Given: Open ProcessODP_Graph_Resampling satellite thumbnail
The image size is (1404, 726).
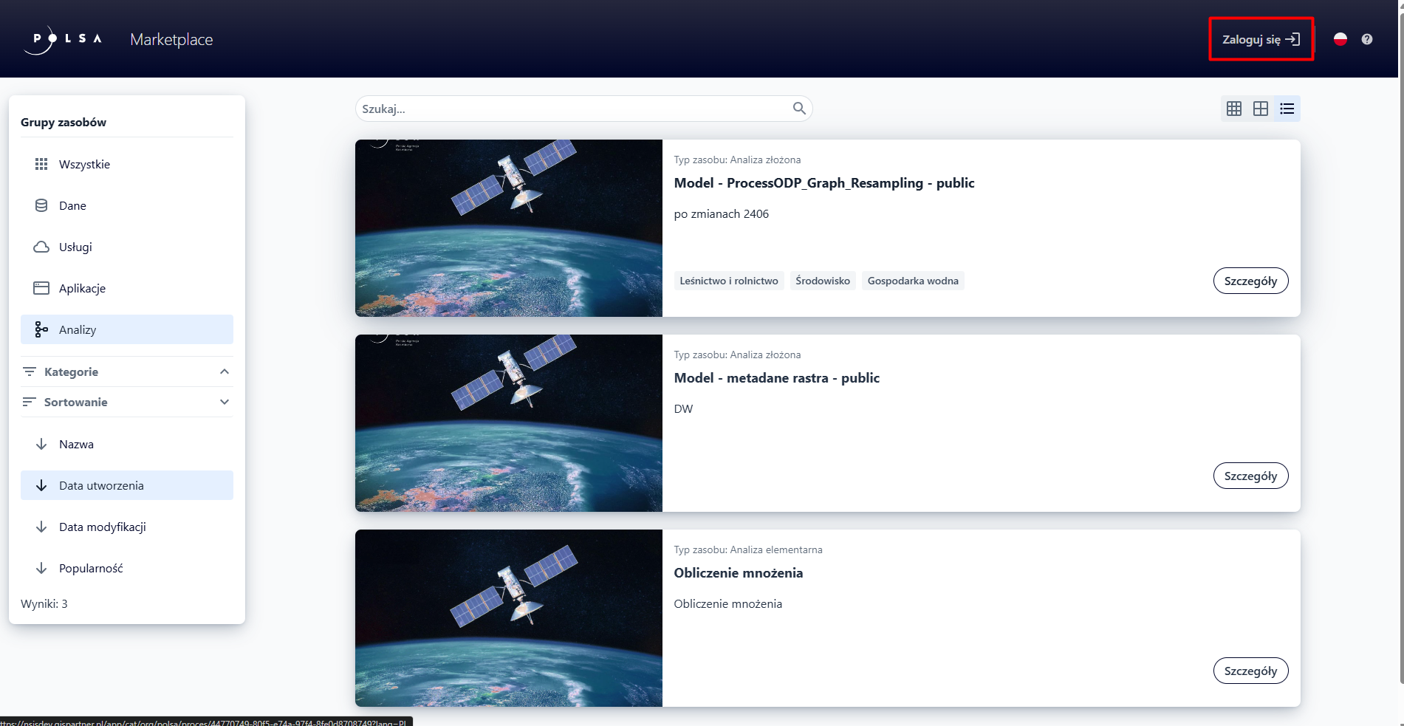Looking at the screenshot, I should tap(509, 228).
